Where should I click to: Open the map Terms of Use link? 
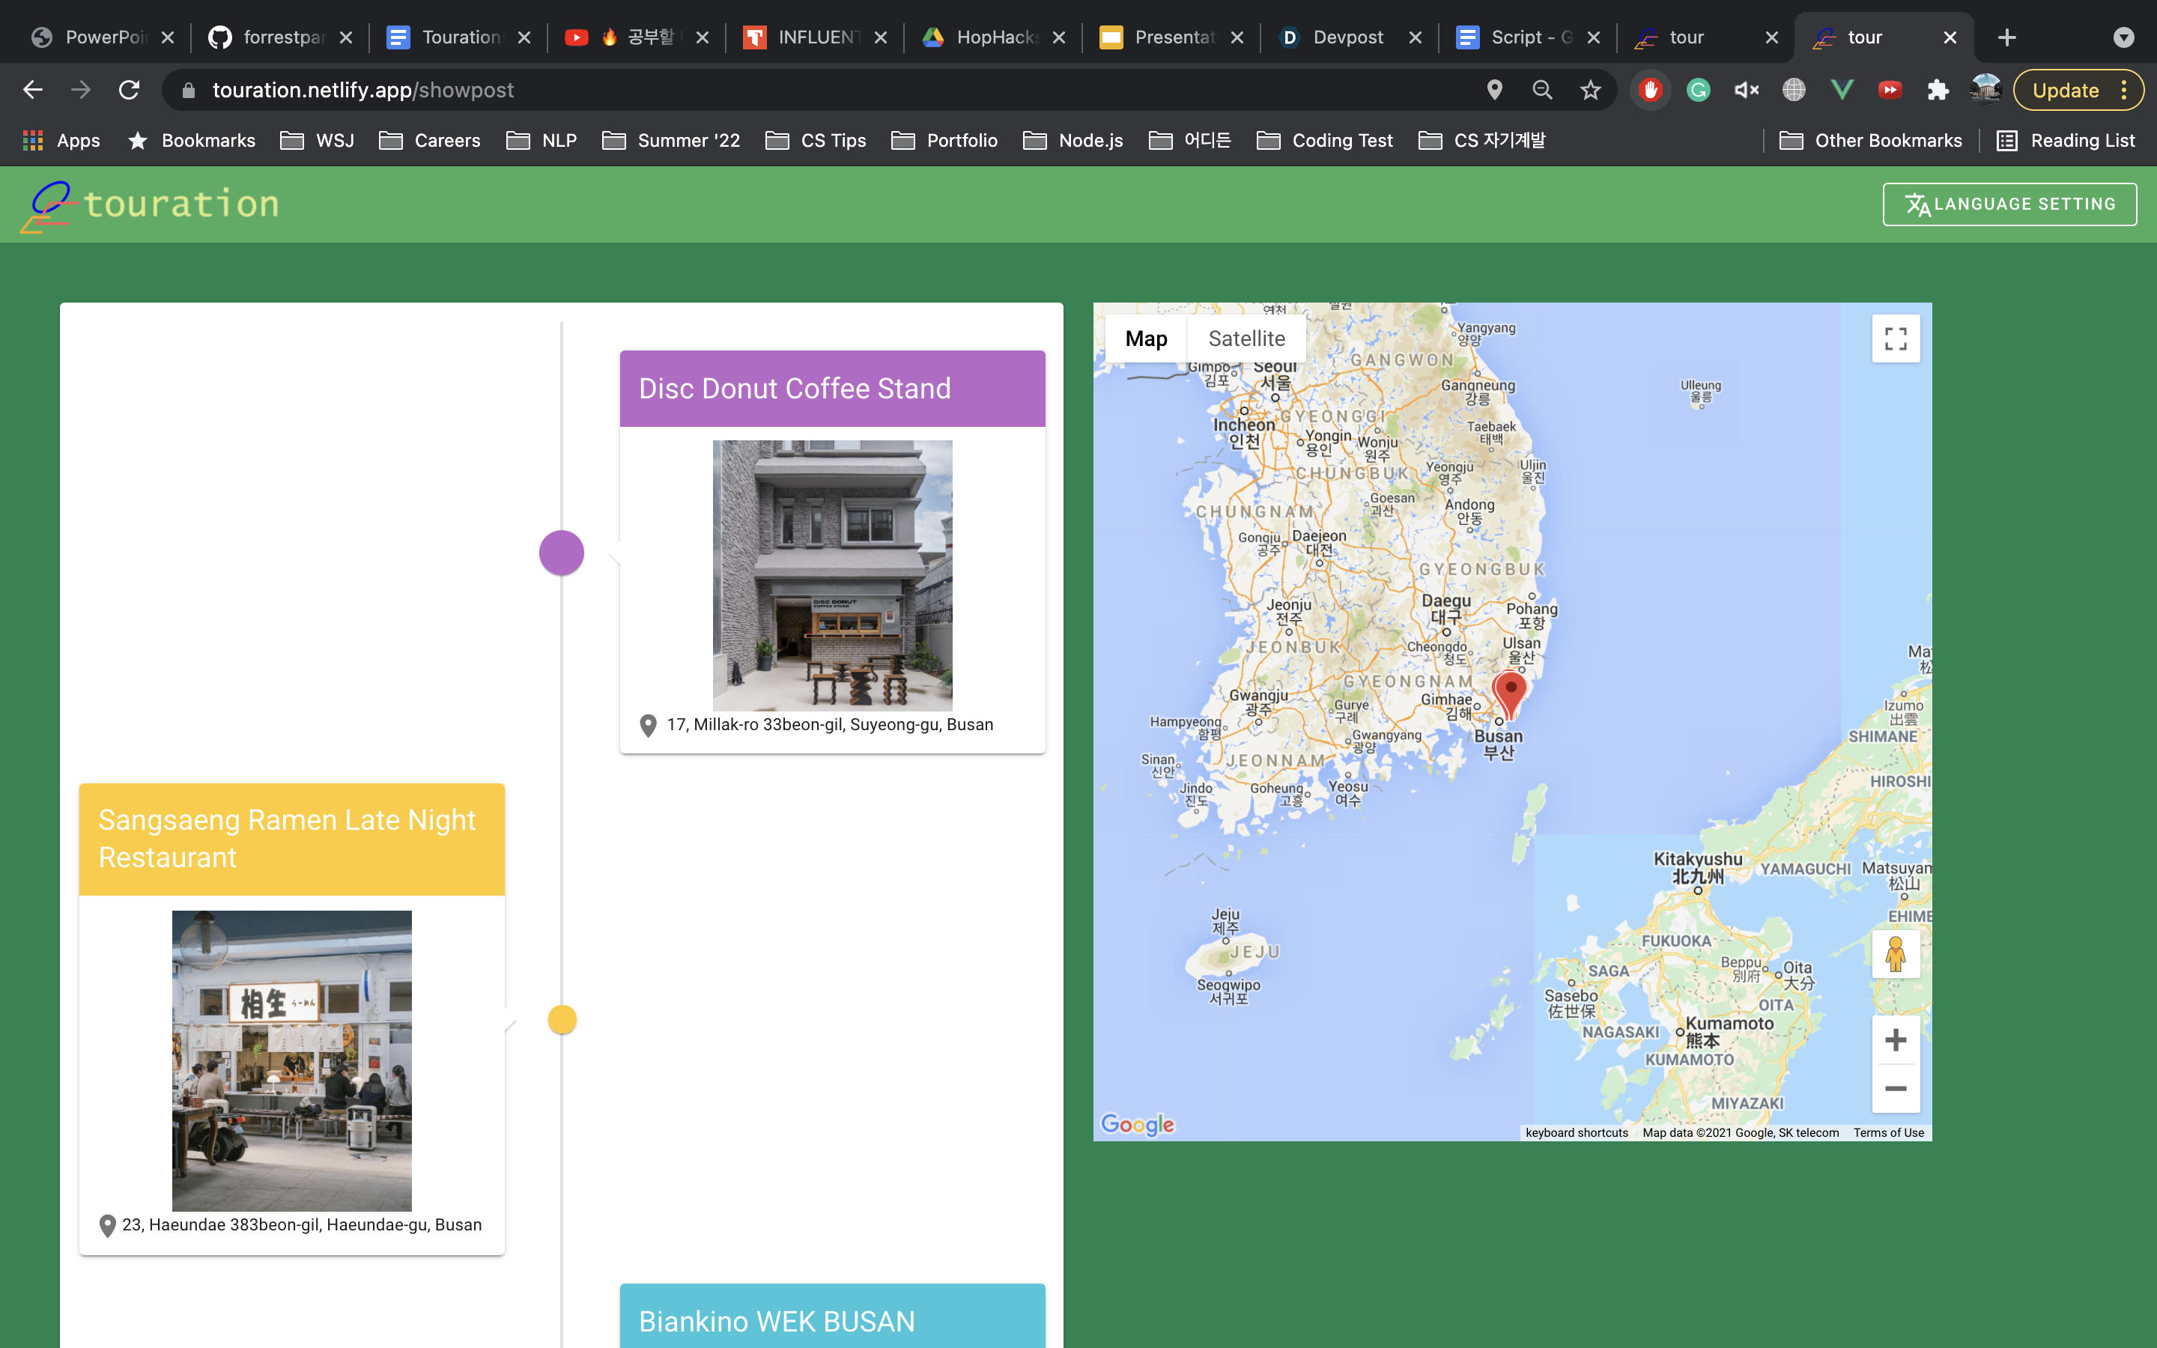[1888, 1132]
